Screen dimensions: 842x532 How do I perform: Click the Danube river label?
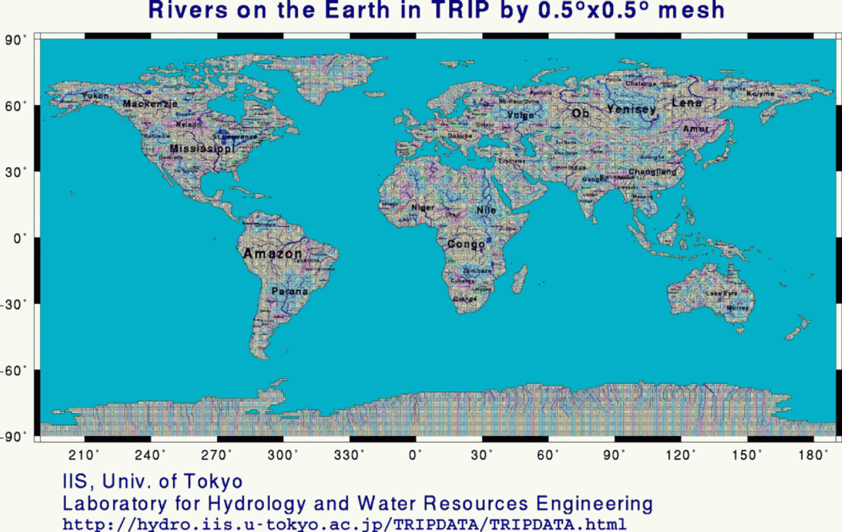[460, 136]
